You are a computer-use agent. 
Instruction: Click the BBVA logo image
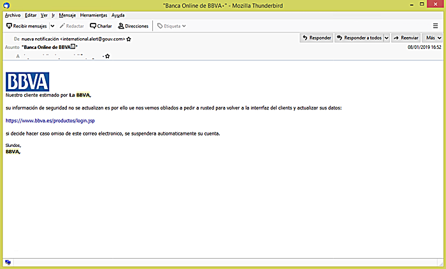[27, 82]
